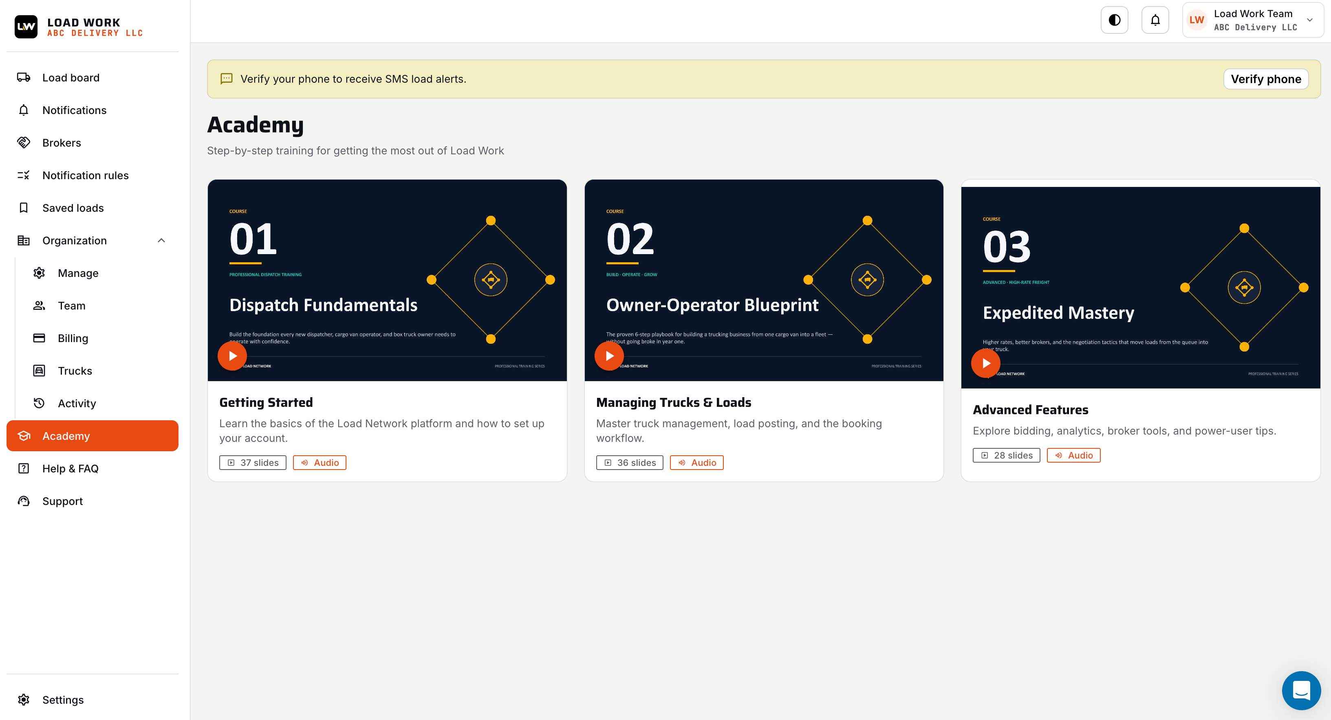Click Audio badge on Advanced Features card
This screenshot has height=720, width=1331.
tap(1074, 456)
